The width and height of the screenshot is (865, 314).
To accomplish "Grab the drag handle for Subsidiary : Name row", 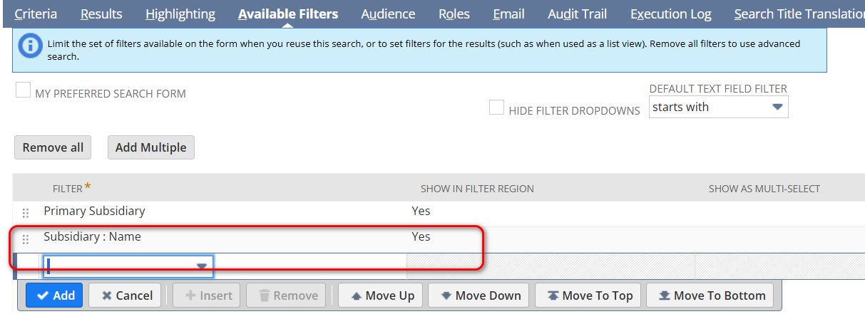I will (x=26, y=239).
